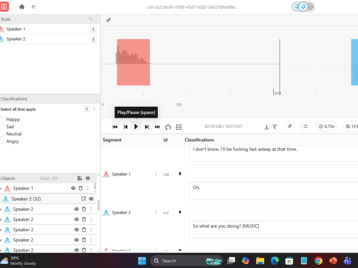Skip to end of audio
Image resolution: width=358 pixels, height=268 pixels.
tap(157, 127)
